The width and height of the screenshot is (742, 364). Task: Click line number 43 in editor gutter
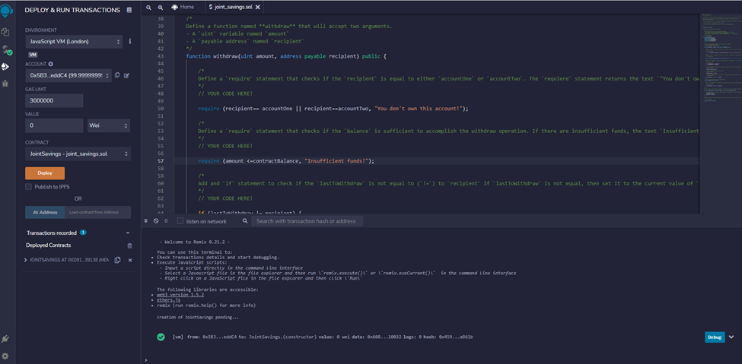pyautogui.click(x=161, y=56)
